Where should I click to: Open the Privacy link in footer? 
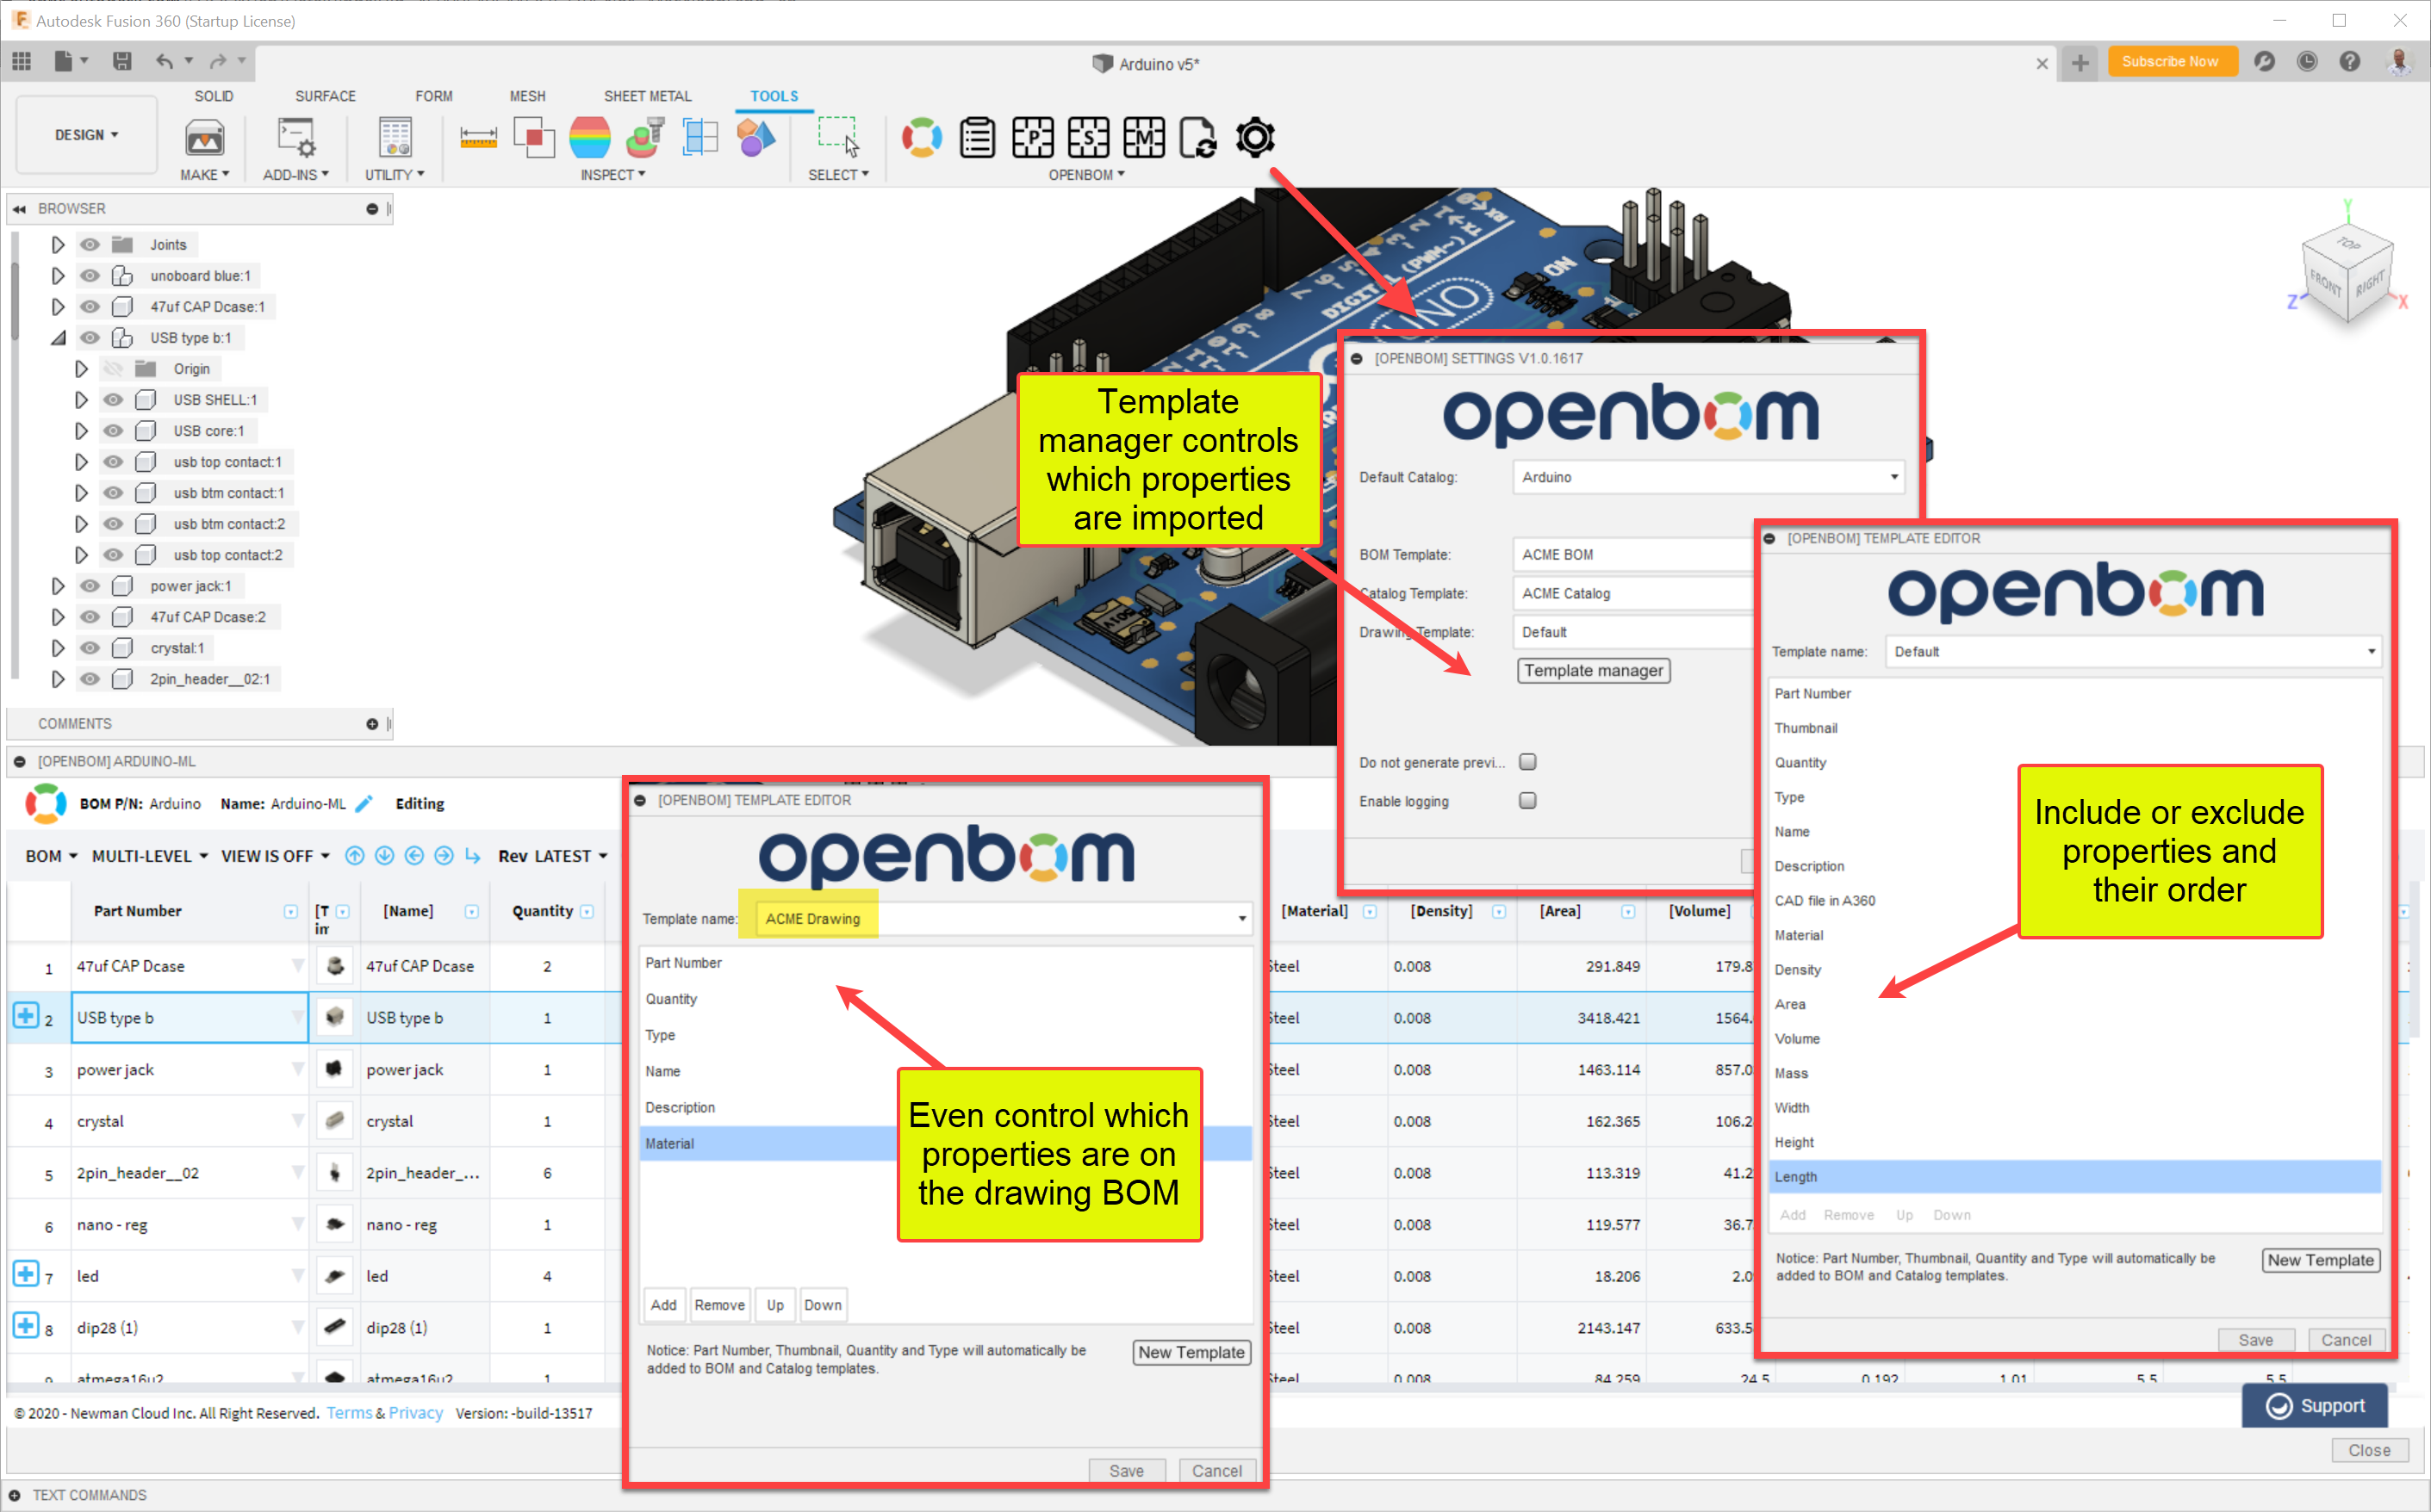coord(415,1413)
